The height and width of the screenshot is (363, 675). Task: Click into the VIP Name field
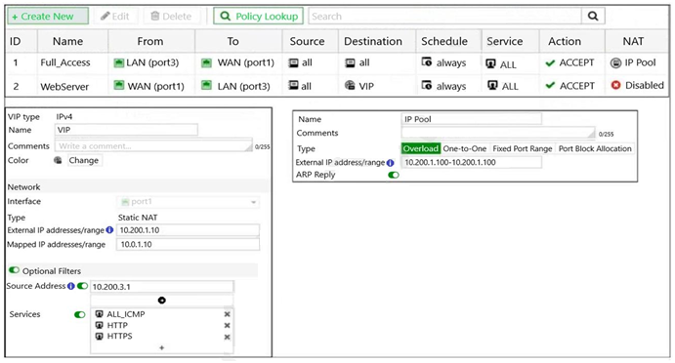126,130
